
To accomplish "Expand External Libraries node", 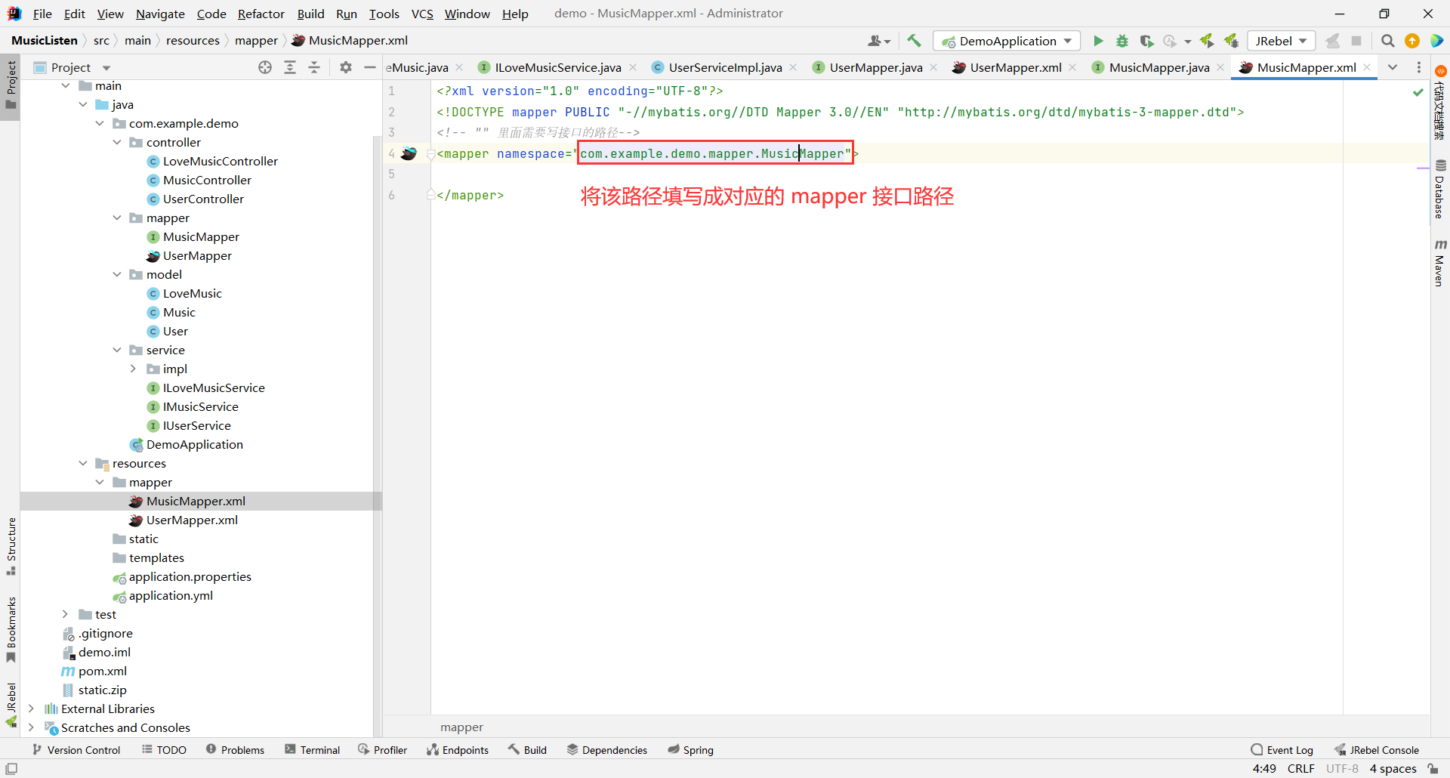I will point(31,709).
